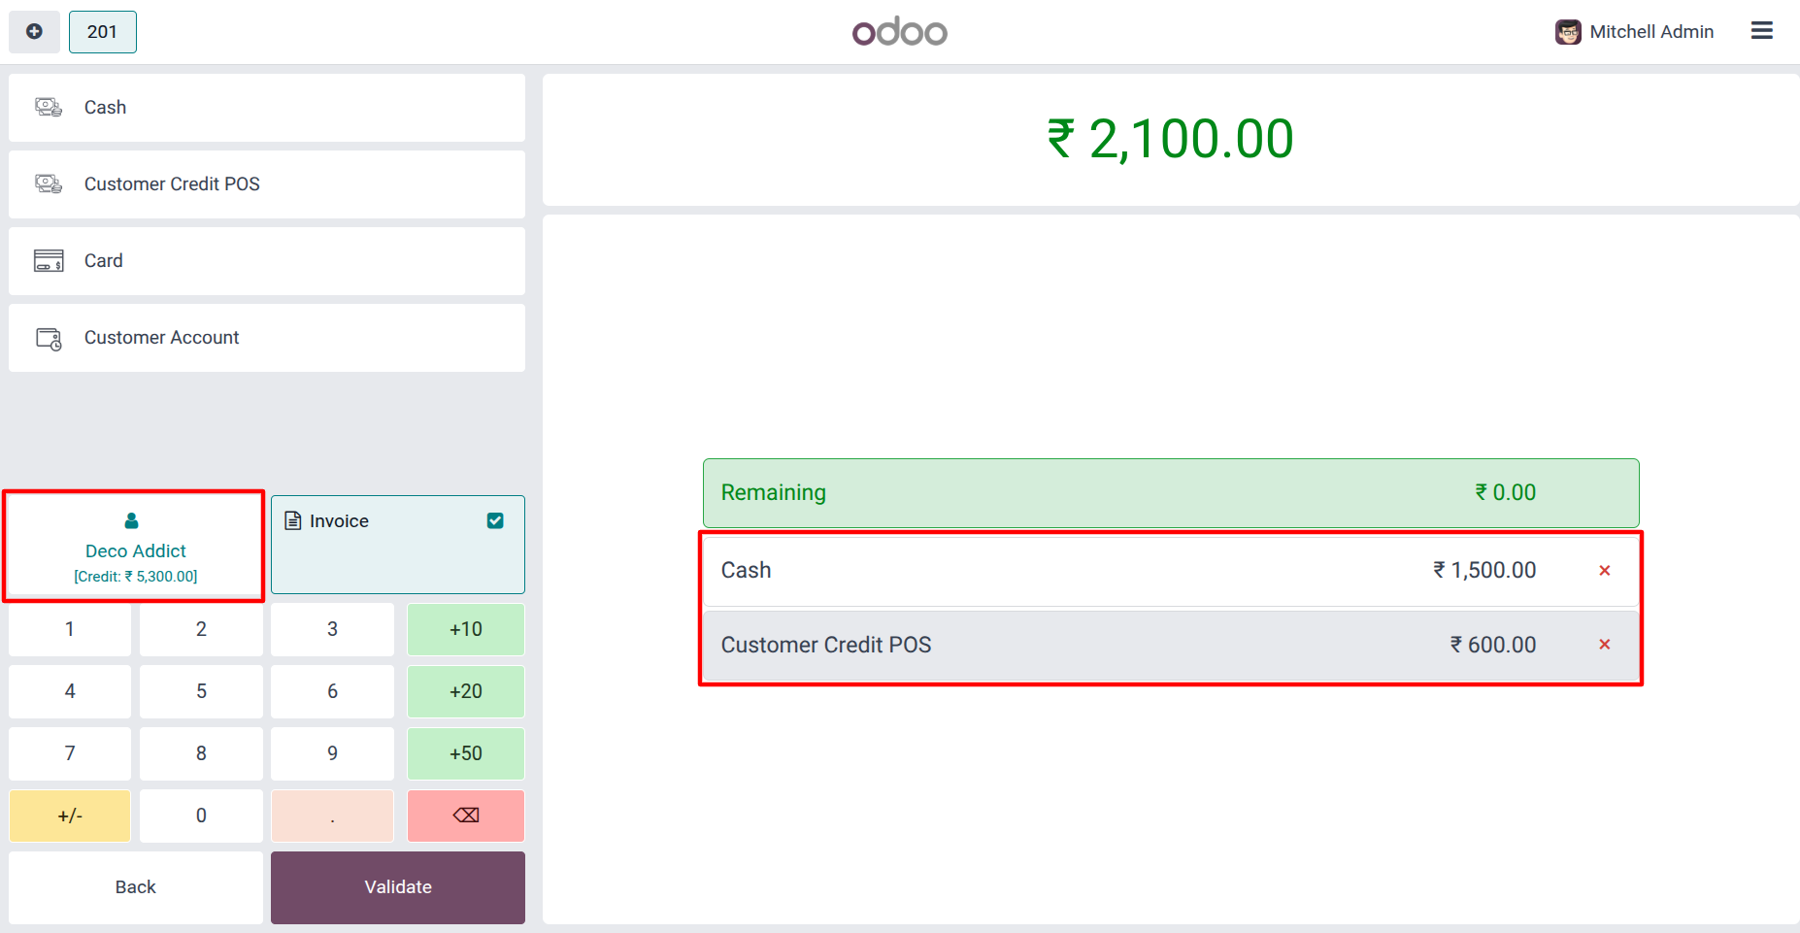Add +50 to the amount
1800x933 pixels.
click(x=466, y=753)
